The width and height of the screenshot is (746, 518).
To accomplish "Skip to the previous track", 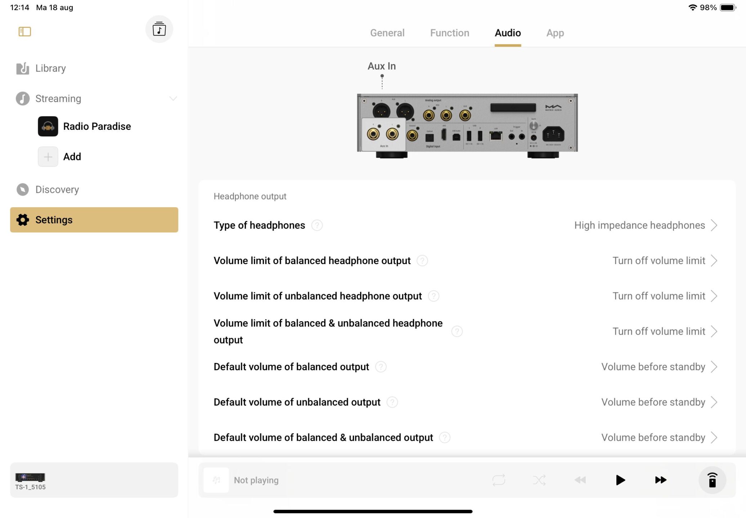I will click(580, 480).
